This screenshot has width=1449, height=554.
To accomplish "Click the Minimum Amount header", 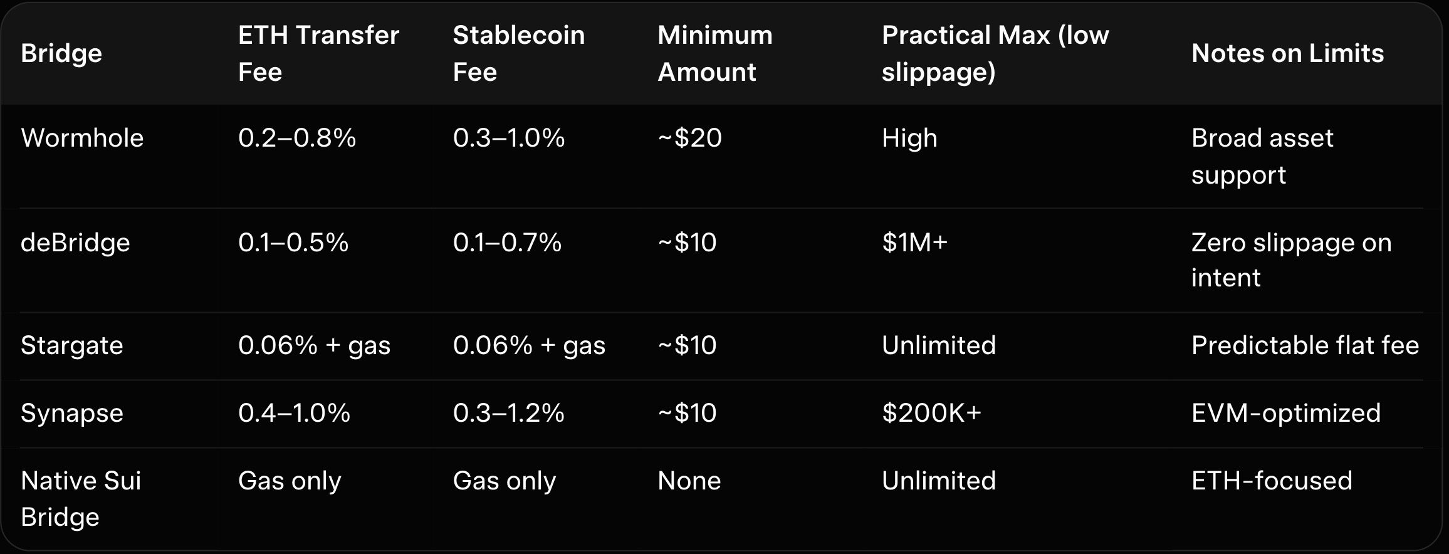I will pyautogui.click(x=714, y=54).
